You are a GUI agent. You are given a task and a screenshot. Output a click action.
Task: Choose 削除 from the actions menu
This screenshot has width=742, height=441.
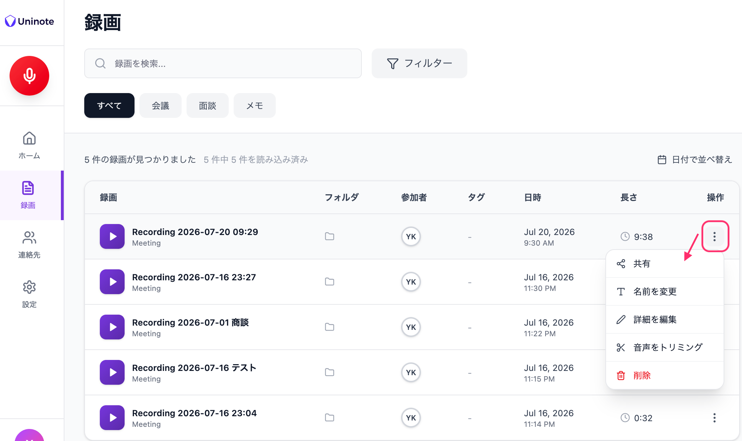[x=665, y=376]
